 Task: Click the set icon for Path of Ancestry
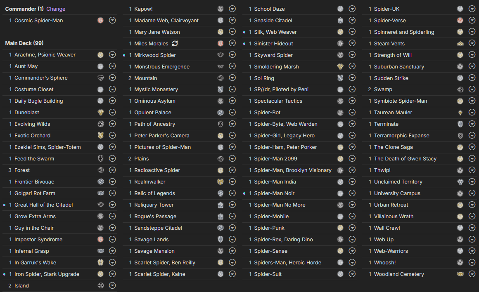pos(221,124)
